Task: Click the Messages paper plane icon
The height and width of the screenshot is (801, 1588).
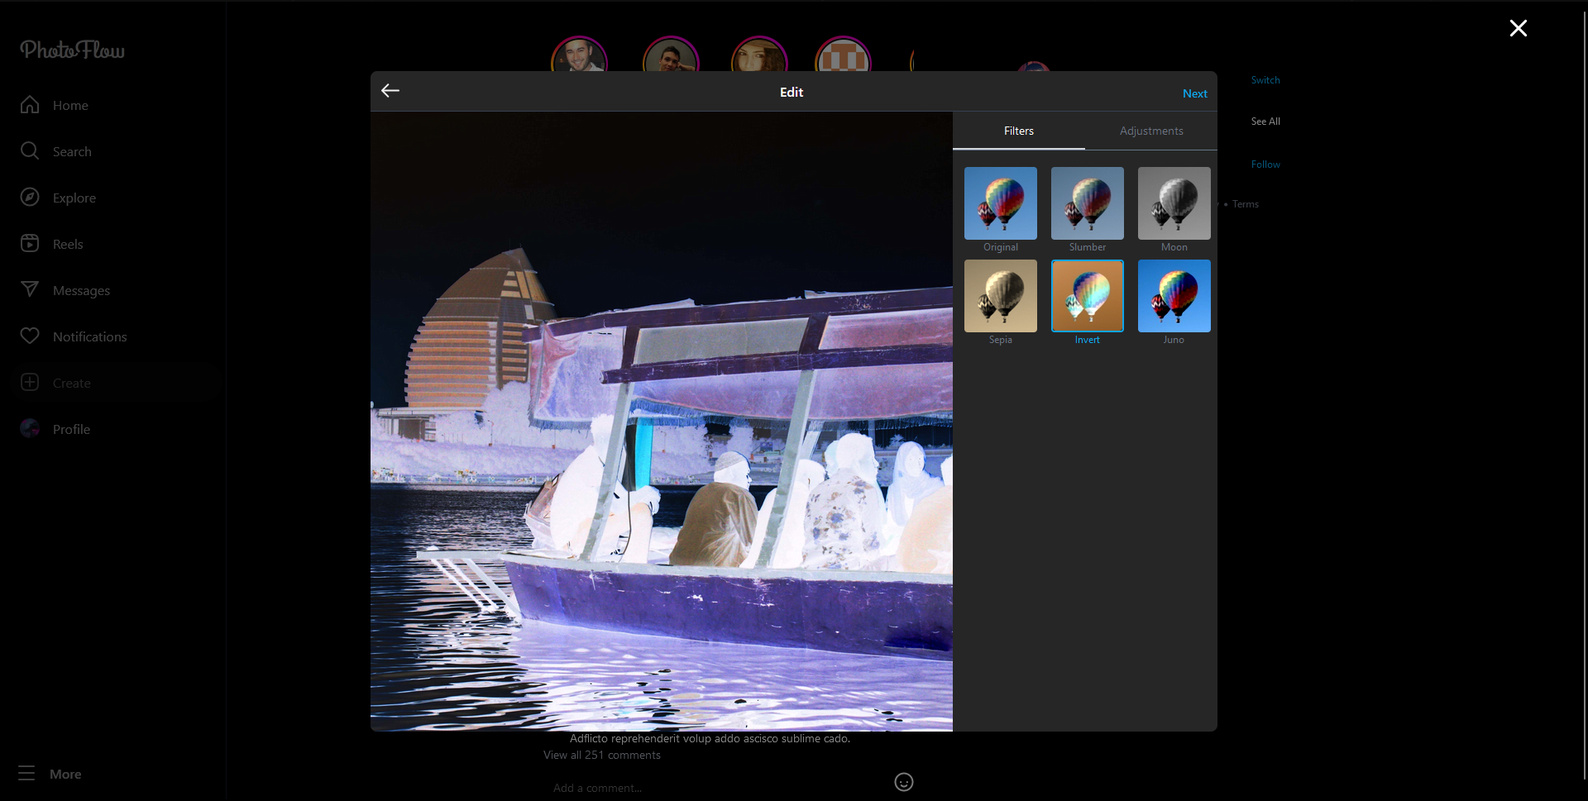Action: tap(30, 290)
